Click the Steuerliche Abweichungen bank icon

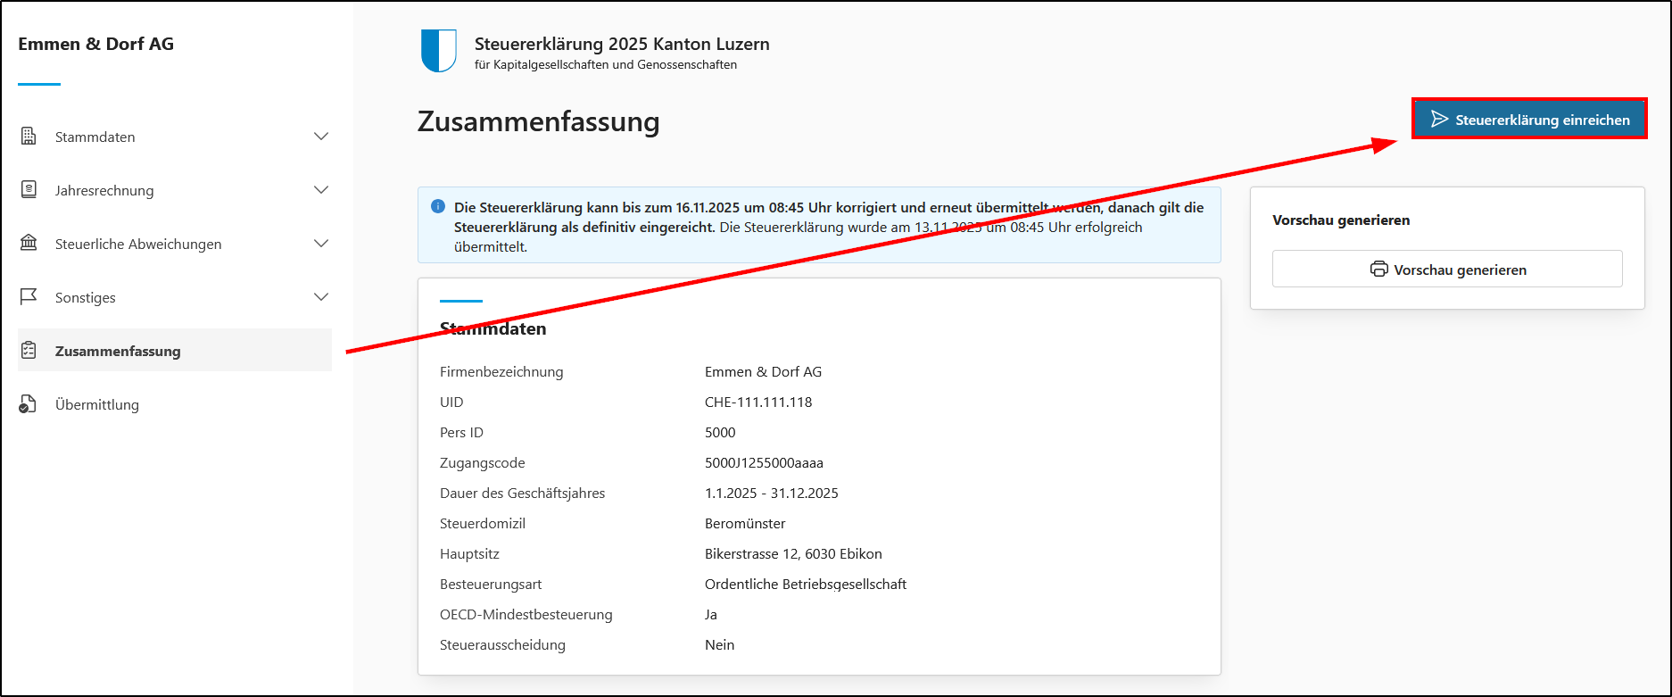pos(29,244)
